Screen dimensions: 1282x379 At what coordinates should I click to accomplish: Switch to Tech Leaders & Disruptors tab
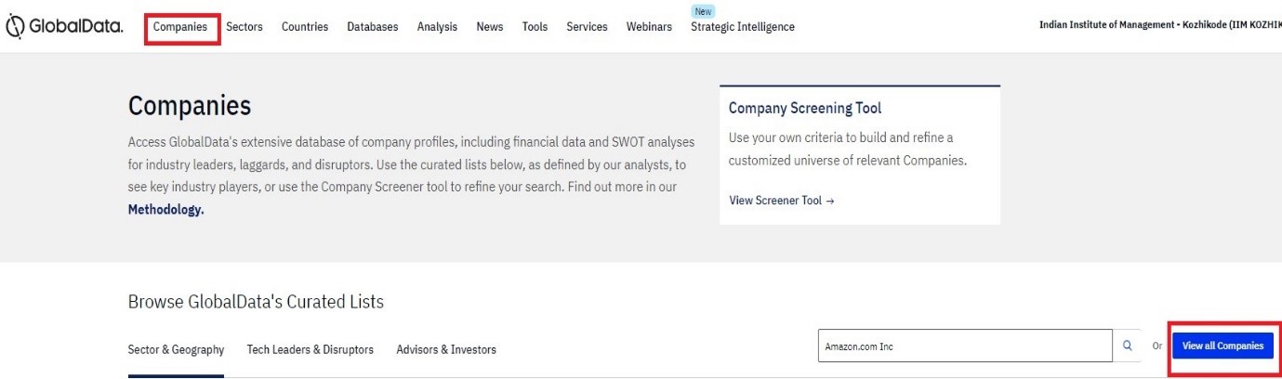310,350
